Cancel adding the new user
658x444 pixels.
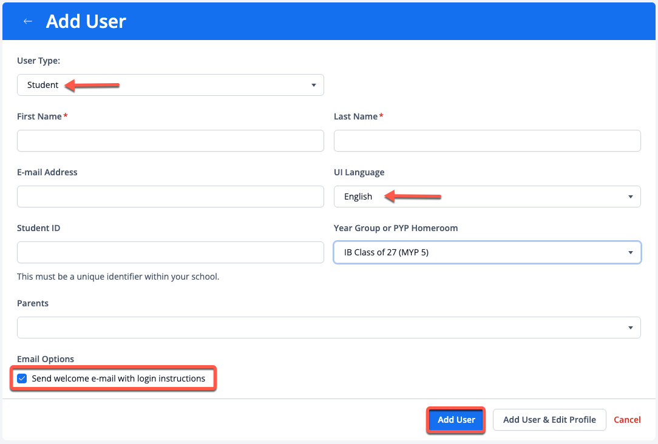click(627, 420)
